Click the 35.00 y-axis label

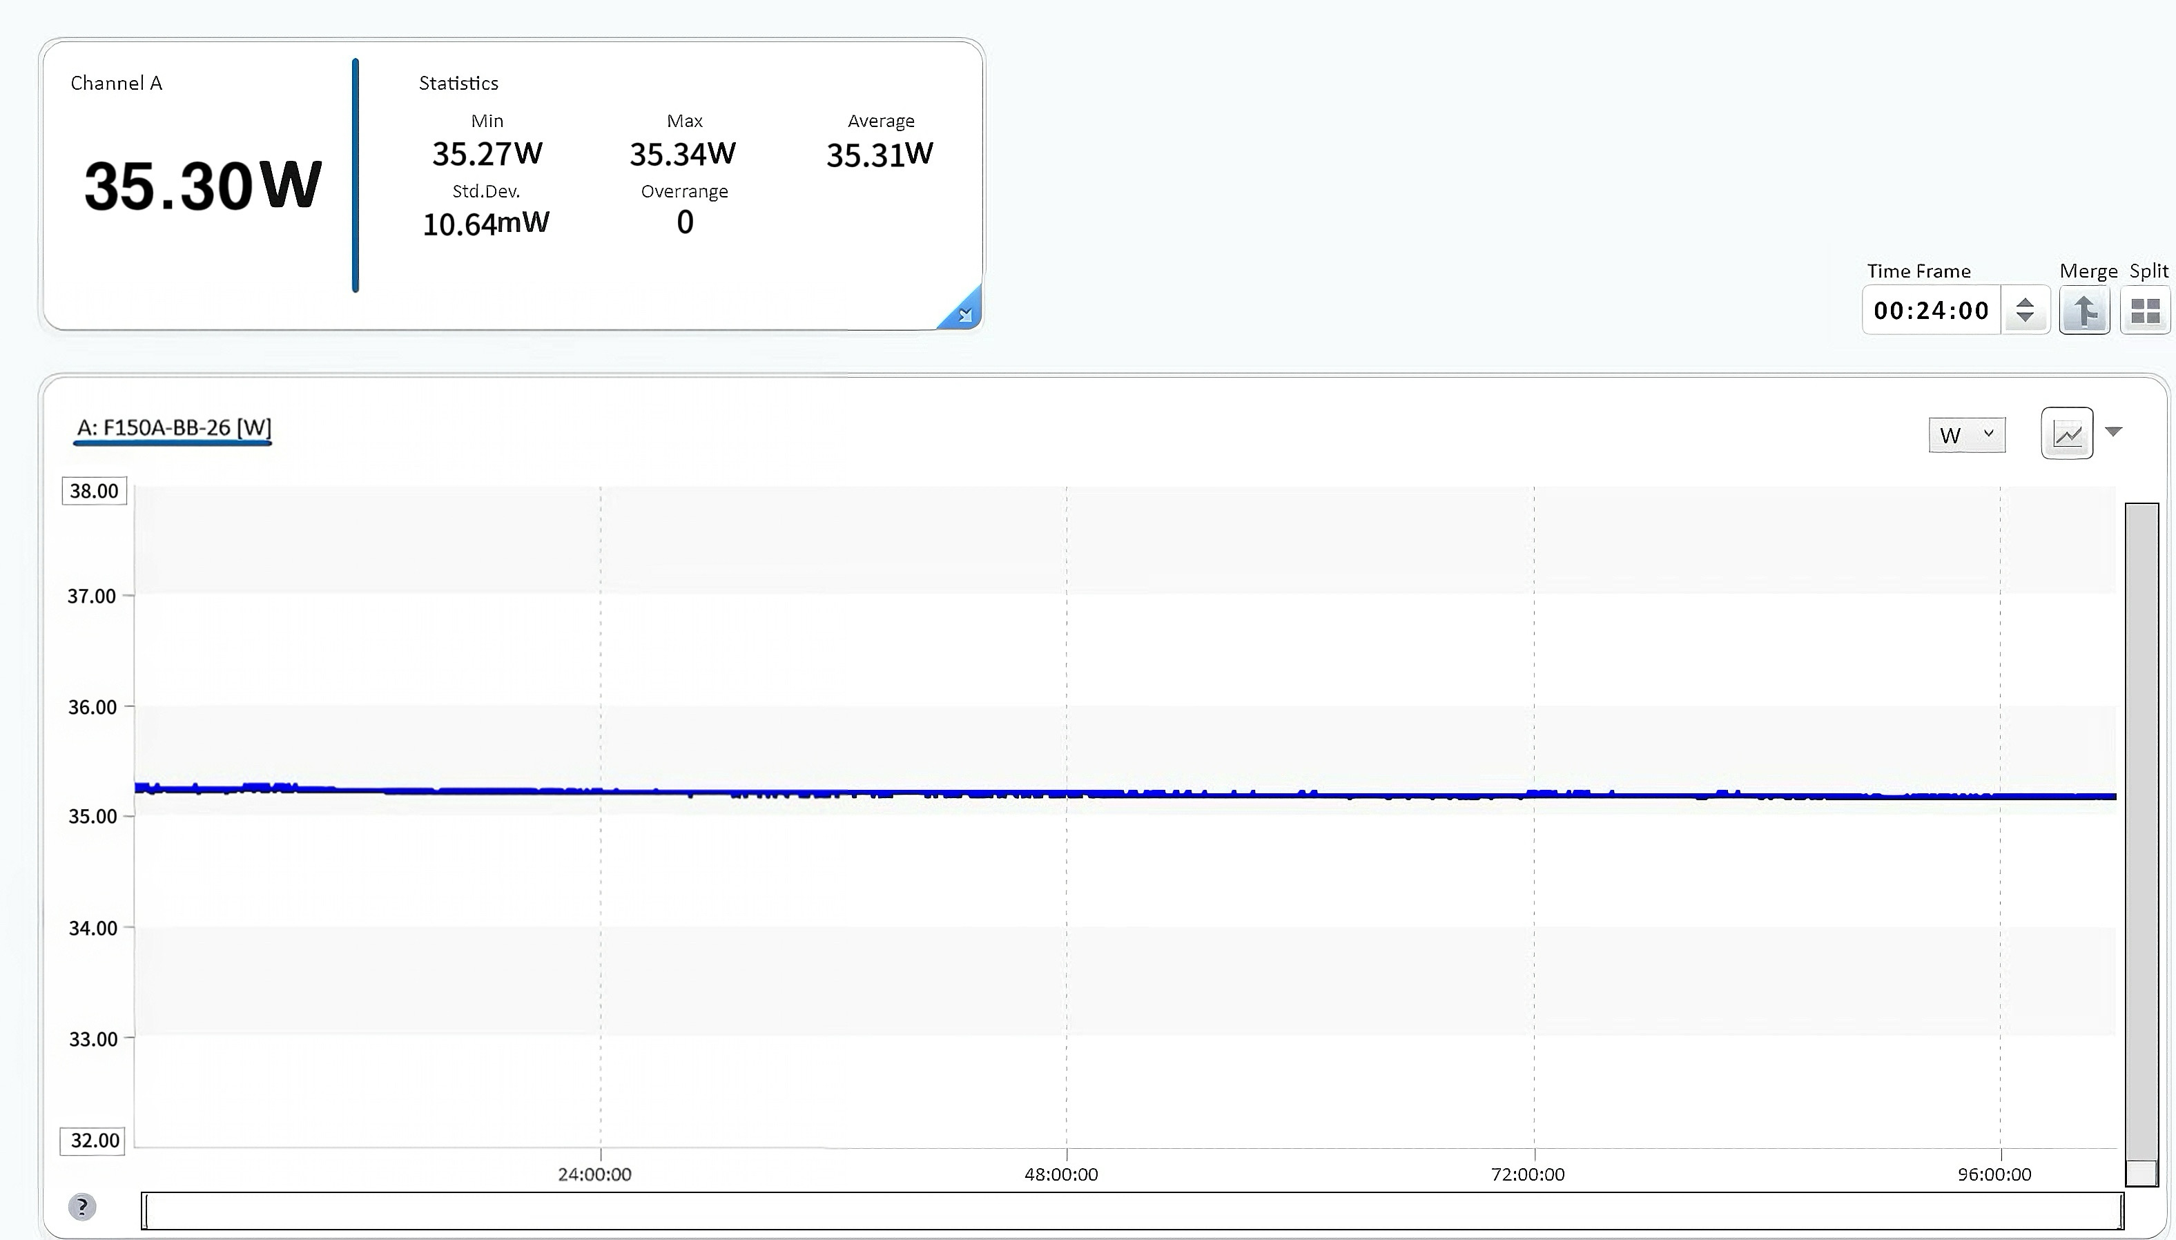point(92,817)
